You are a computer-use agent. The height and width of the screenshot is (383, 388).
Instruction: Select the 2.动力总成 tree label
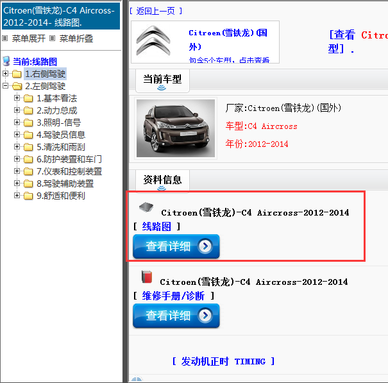(57, 110)
